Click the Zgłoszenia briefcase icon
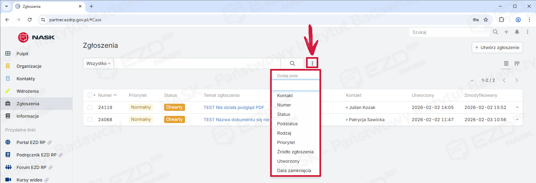536x183 pixels. tap(8, 104)
